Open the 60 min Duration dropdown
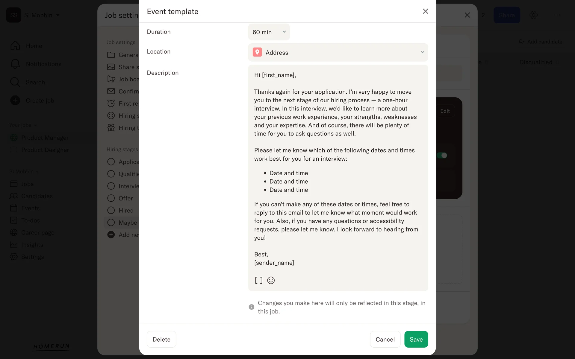Screen dimensions: 575x359 coord(269,32)
